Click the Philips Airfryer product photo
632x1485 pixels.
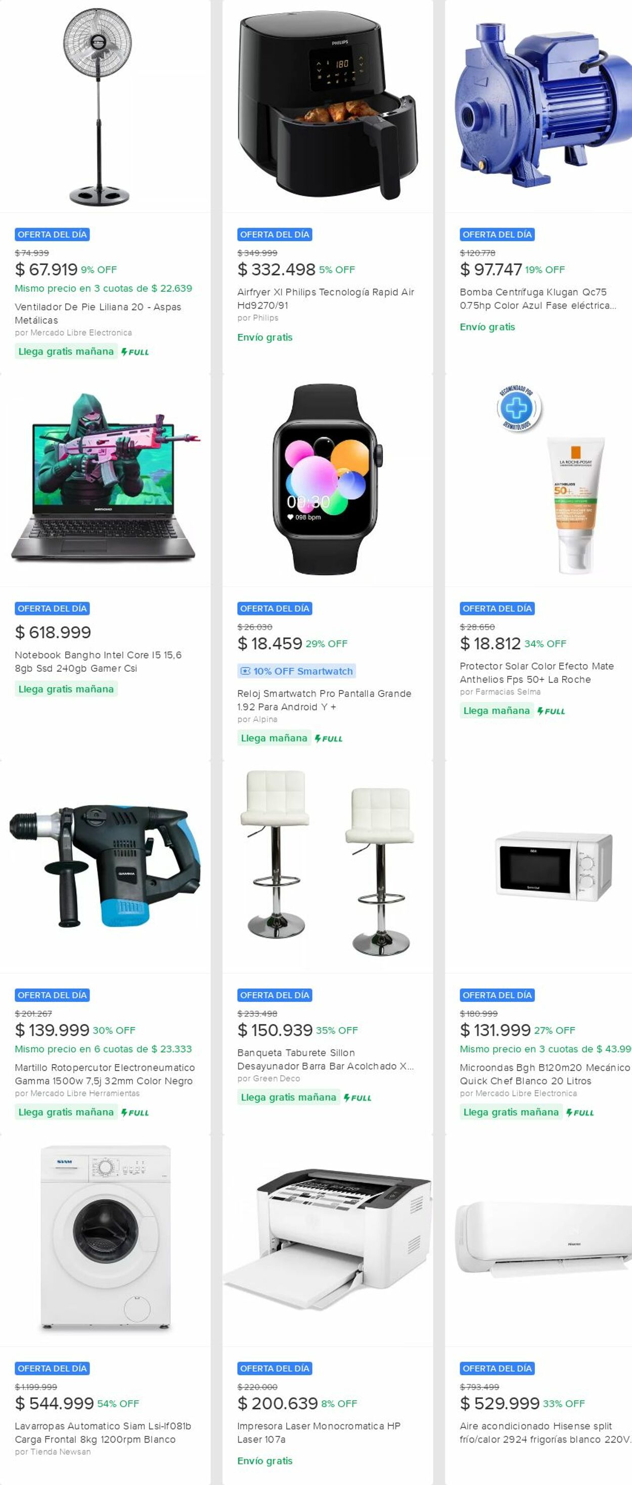(327, 107)
